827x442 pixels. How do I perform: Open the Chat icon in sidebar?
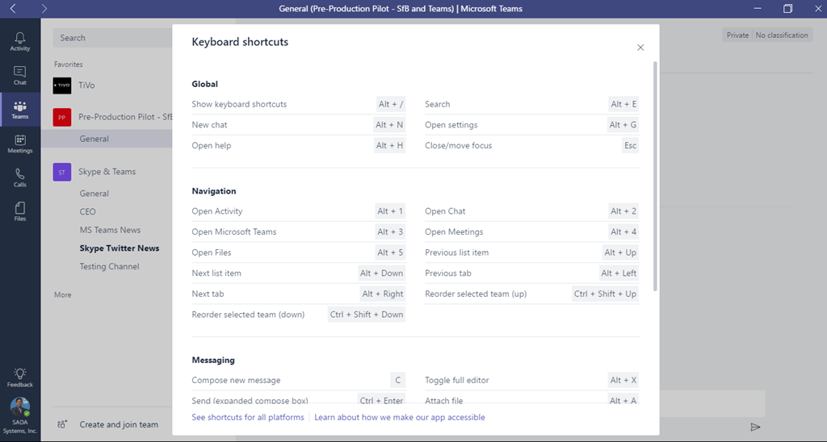(20, 72)
